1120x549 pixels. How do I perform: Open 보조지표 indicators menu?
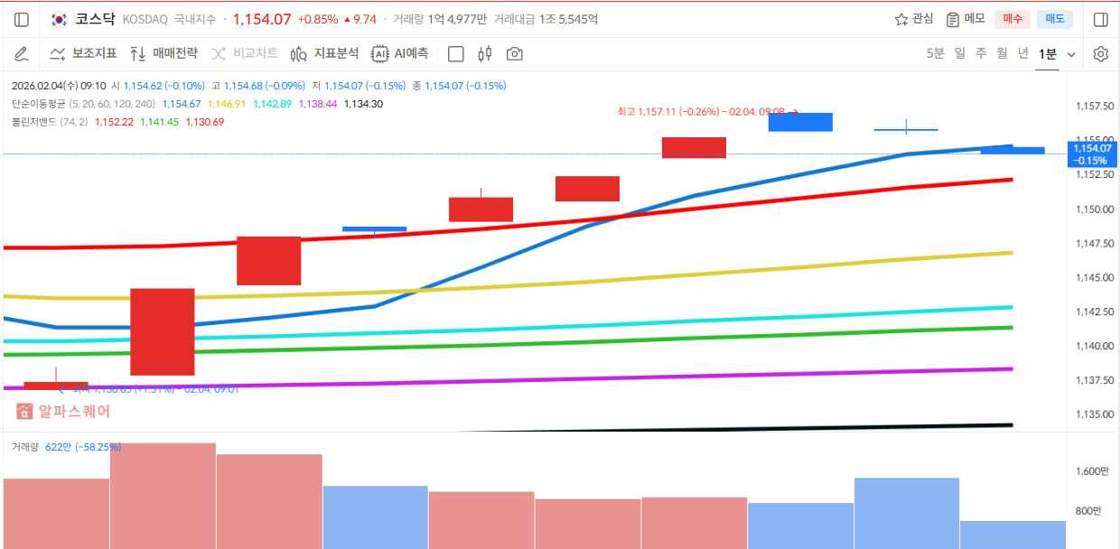(x=83, y=54)
